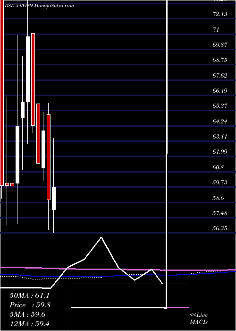Click the 60.8 price axis label
236x331 pixels.
point(219,167)
